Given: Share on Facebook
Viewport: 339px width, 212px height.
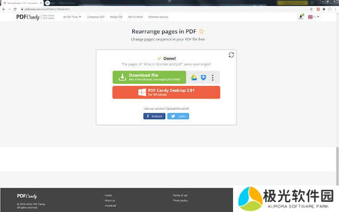Looking at the screenshot, I should (x=154, y=116).
